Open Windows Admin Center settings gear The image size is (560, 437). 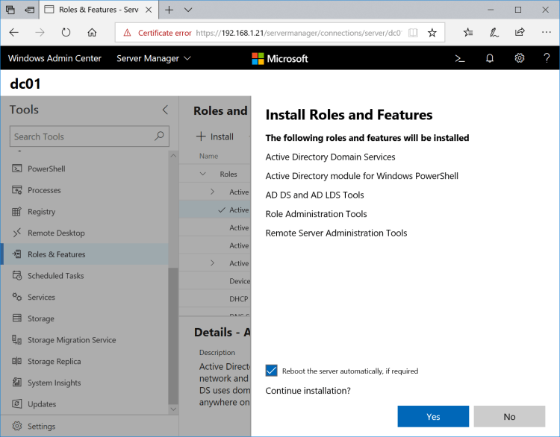click(520, 58)
